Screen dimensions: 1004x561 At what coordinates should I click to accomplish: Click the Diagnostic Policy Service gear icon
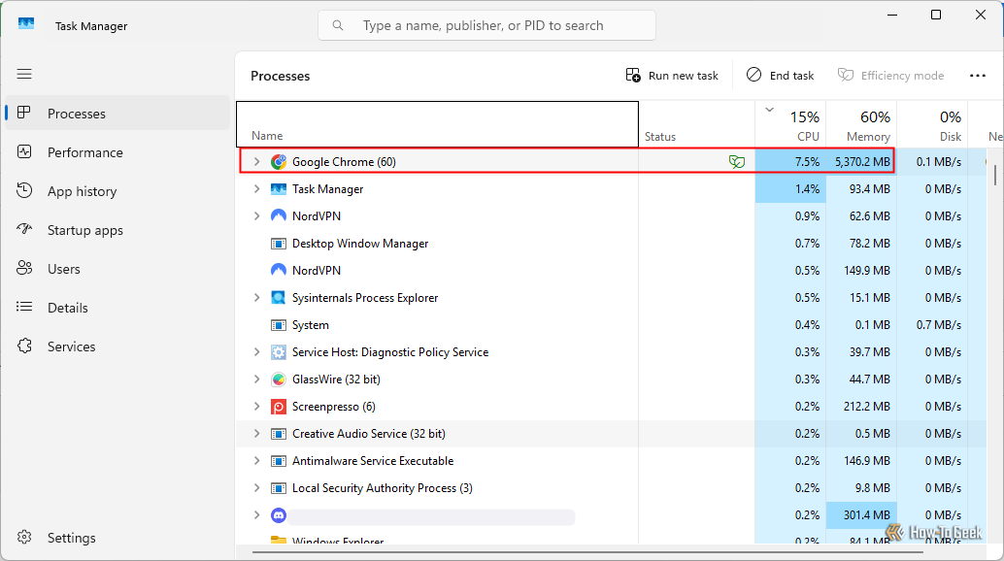click(x=279, y=352)
